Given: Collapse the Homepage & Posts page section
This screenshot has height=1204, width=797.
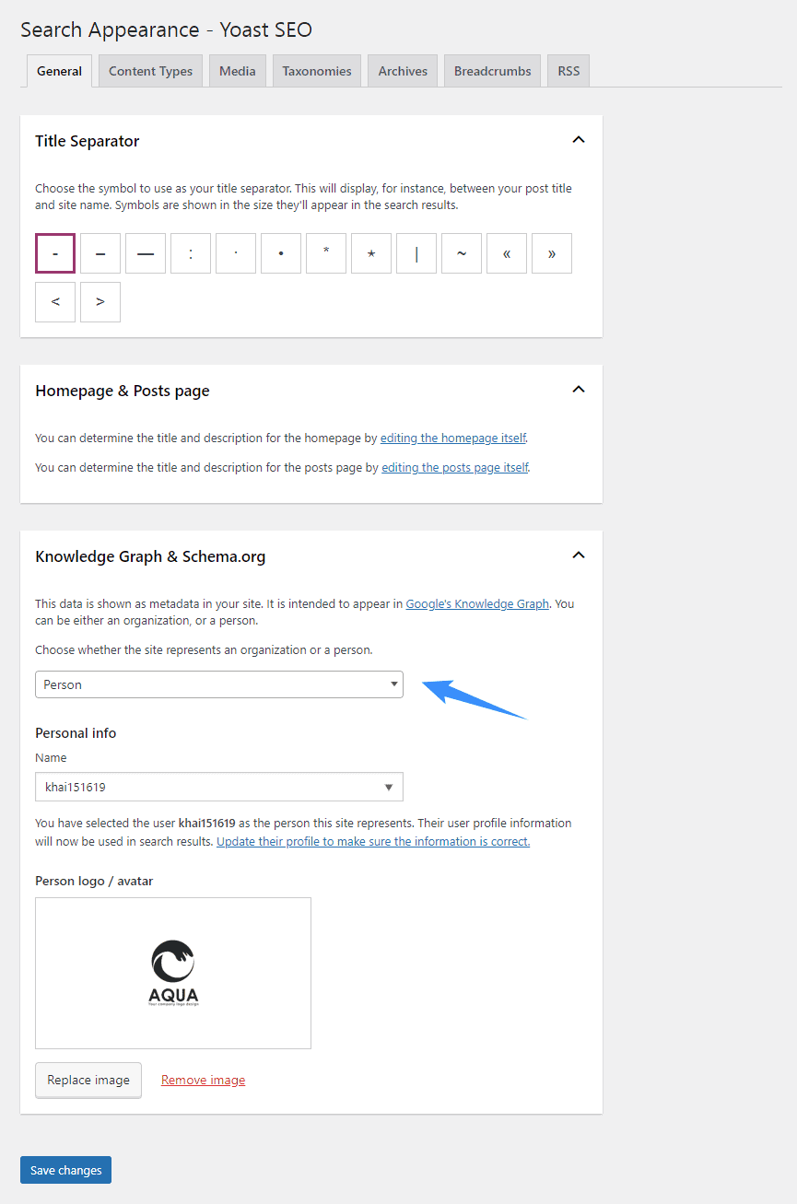Looking at the screenshot, I should coord(579,390).
